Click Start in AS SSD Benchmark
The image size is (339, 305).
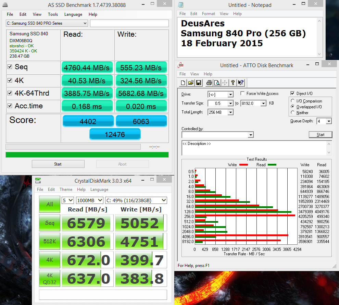pyautogui.click(x=58, y=164)
